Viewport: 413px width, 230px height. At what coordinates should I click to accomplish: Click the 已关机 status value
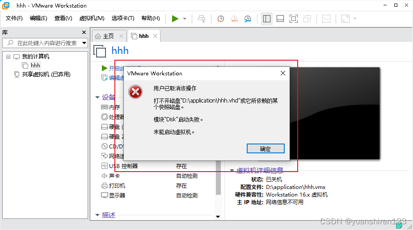click(274, 180)
